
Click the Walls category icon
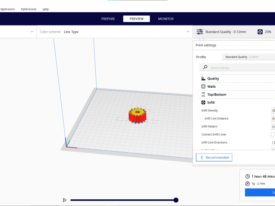click(203, 87)
